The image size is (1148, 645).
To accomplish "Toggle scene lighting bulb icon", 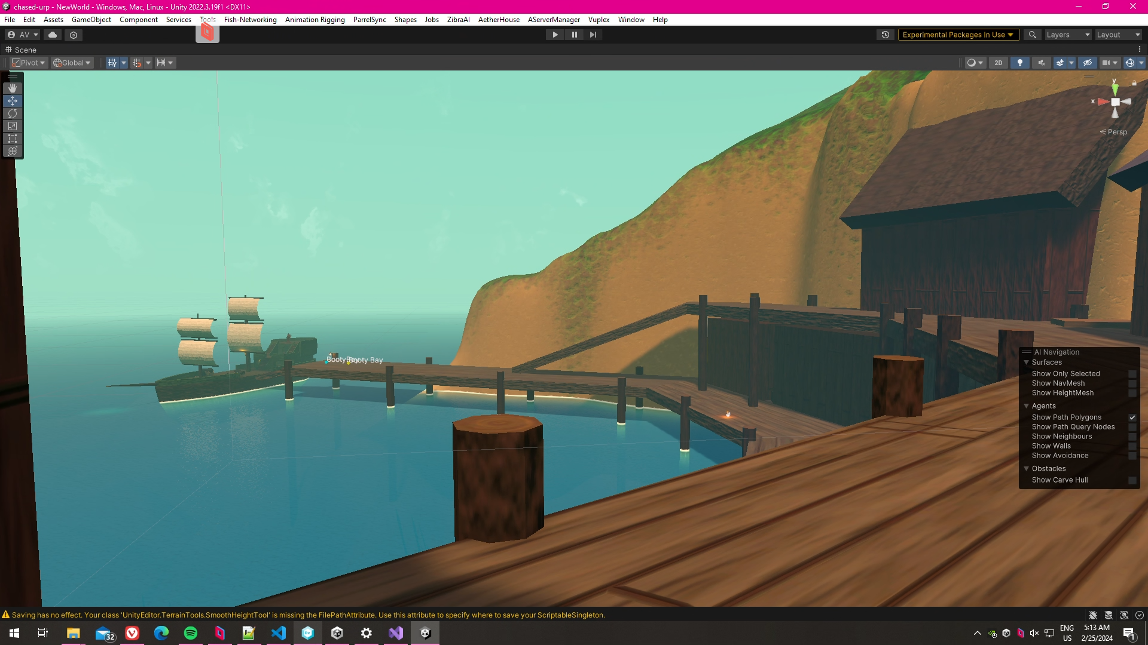I will 1020,63.
